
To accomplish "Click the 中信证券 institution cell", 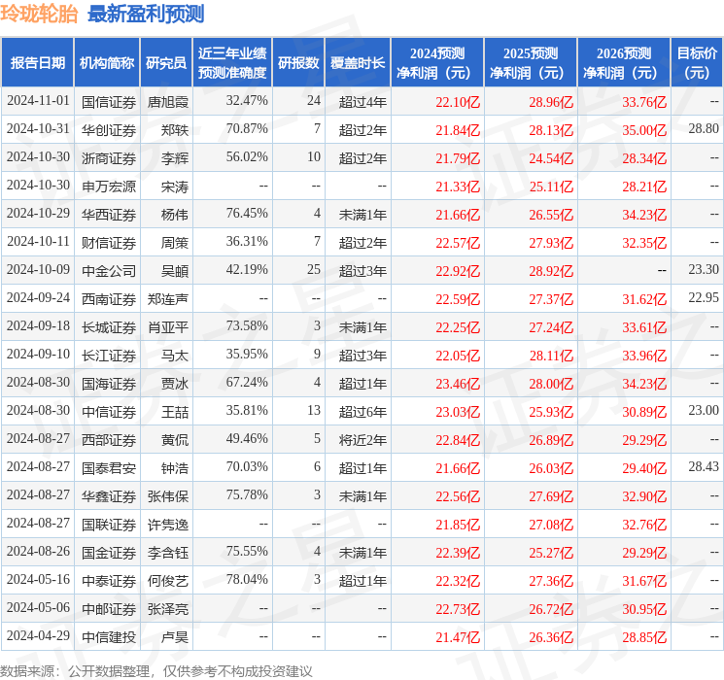I will 109,412.
